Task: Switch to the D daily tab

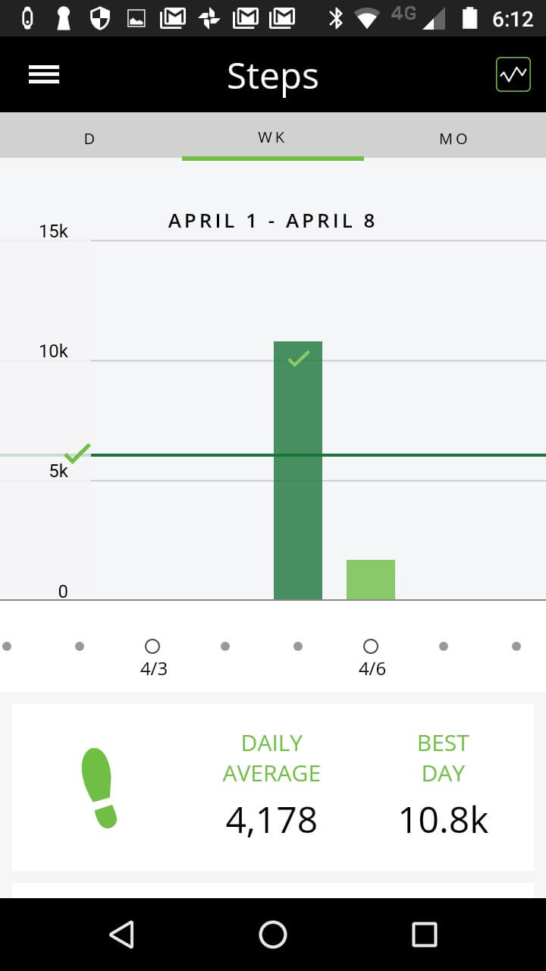Action: 90,138
